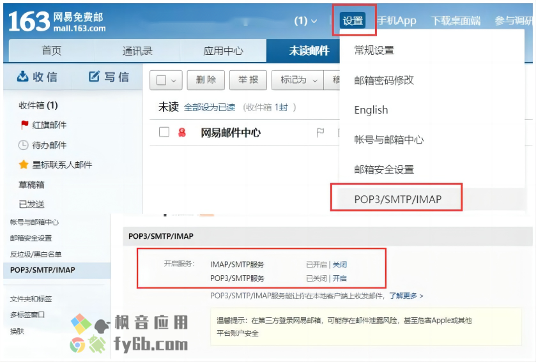Expand the account dropdown next to (1)
This screenshot has width=536, height=362.
[x=314, y=21]
